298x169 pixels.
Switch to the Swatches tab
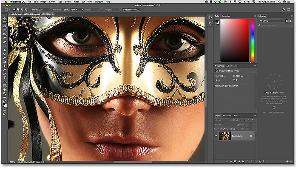coord(226,16)
